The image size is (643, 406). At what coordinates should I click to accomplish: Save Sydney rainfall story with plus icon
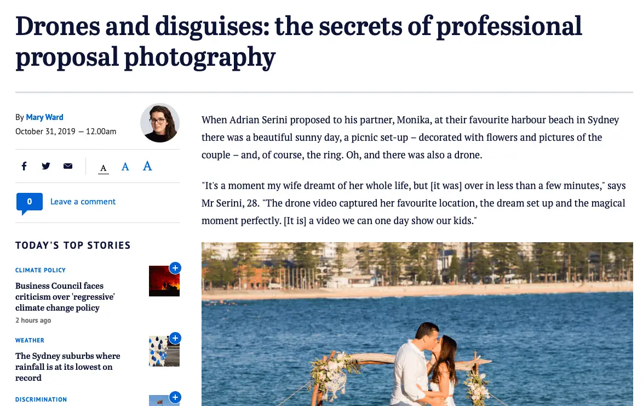tap(175, 339)
